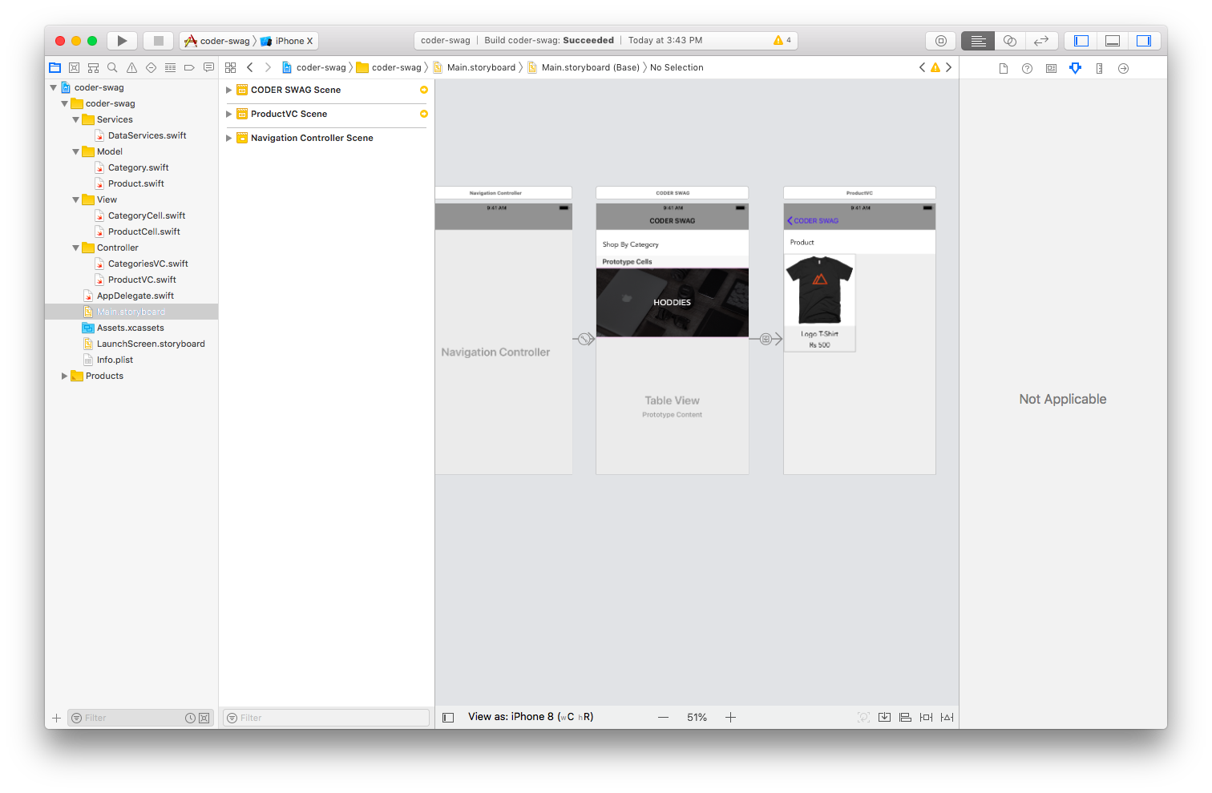
Task: Select the File inspector icon
Action: 1003,68
